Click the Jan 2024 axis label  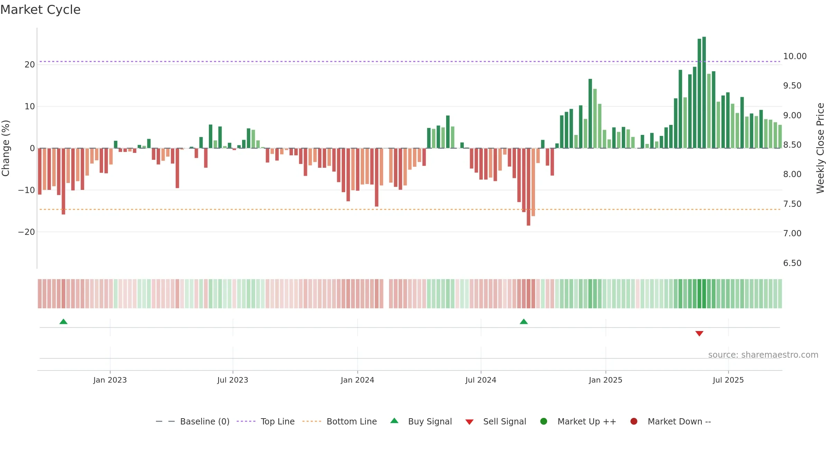(358, 380)
